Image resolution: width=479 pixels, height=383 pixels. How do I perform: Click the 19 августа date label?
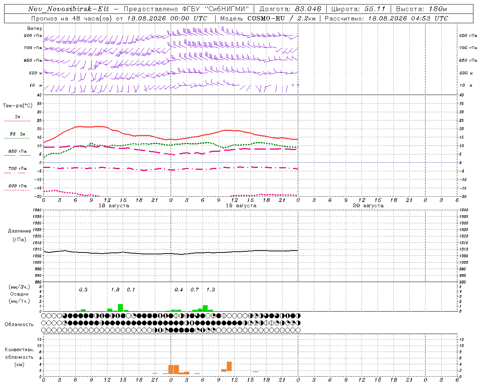click(x=241, y=206)
